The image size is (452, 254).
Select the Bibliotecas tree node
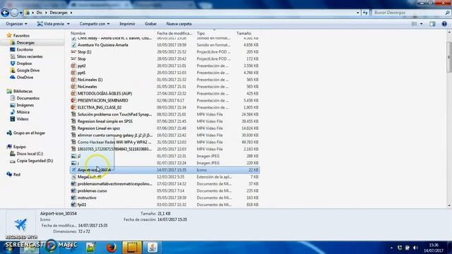click(x=23, y=91)
